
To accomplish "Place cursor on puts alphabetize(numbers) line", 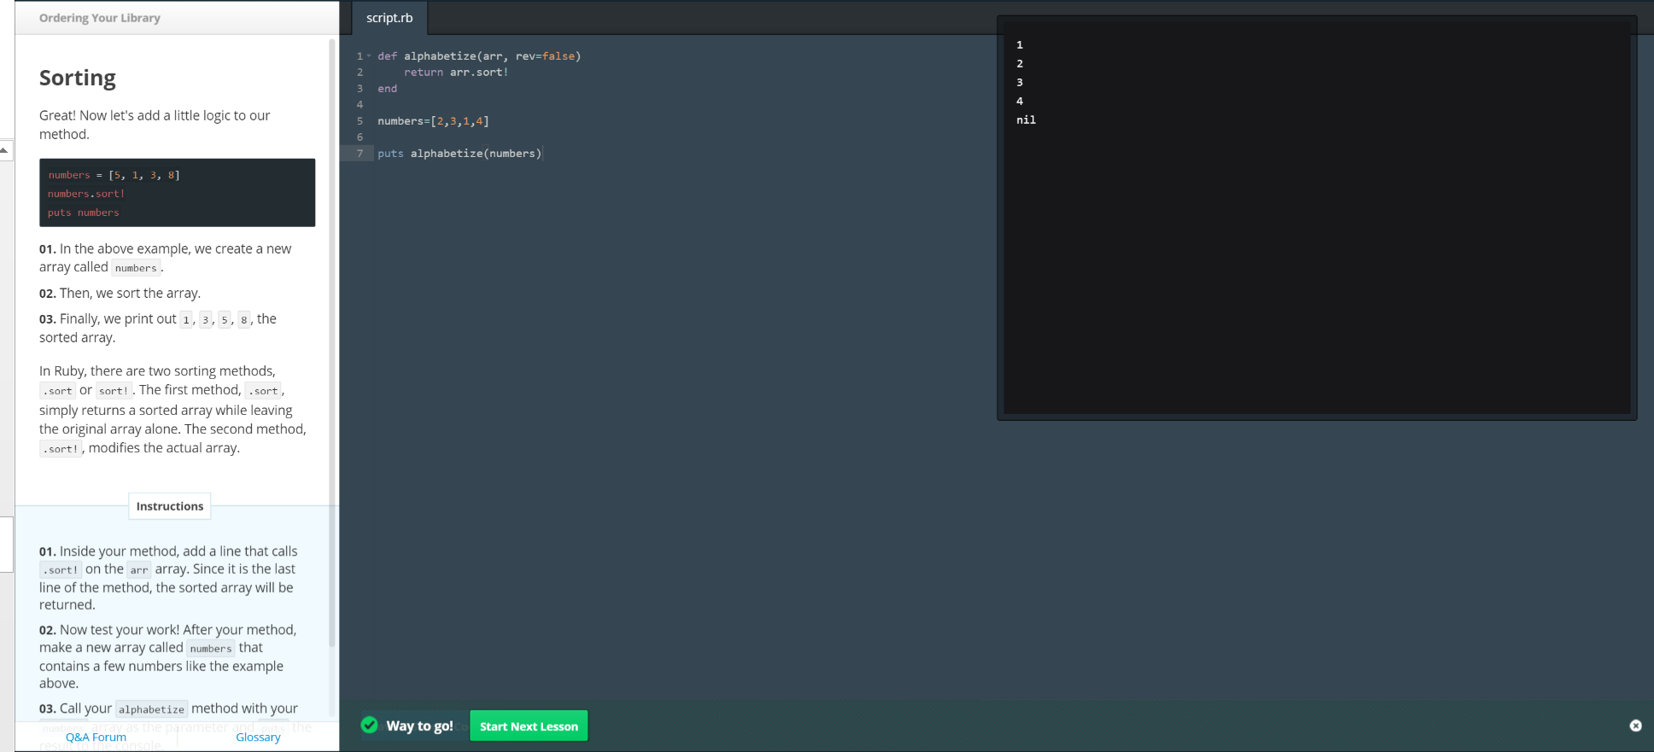I will tap(459, 154).
